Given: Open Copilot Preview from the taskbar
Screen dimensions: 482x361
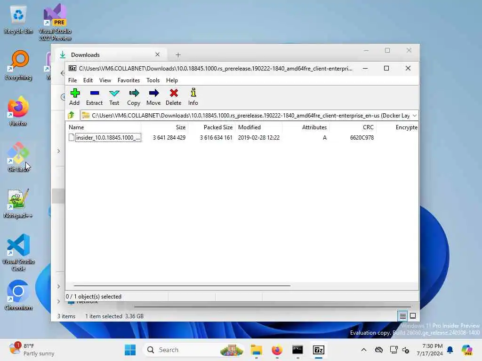Looking at the screenshot, I should tap(466, 350).
